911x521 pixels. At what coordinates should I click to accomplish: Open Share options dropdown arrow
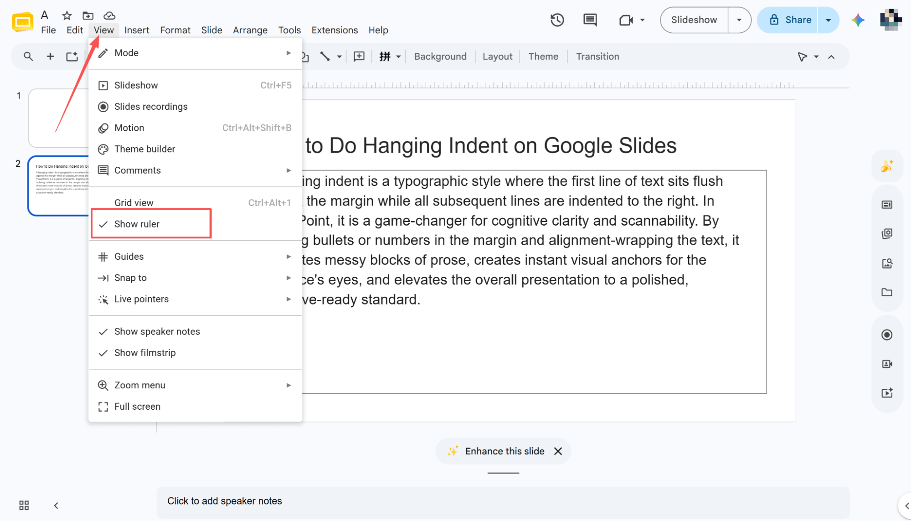pos(829,20)
